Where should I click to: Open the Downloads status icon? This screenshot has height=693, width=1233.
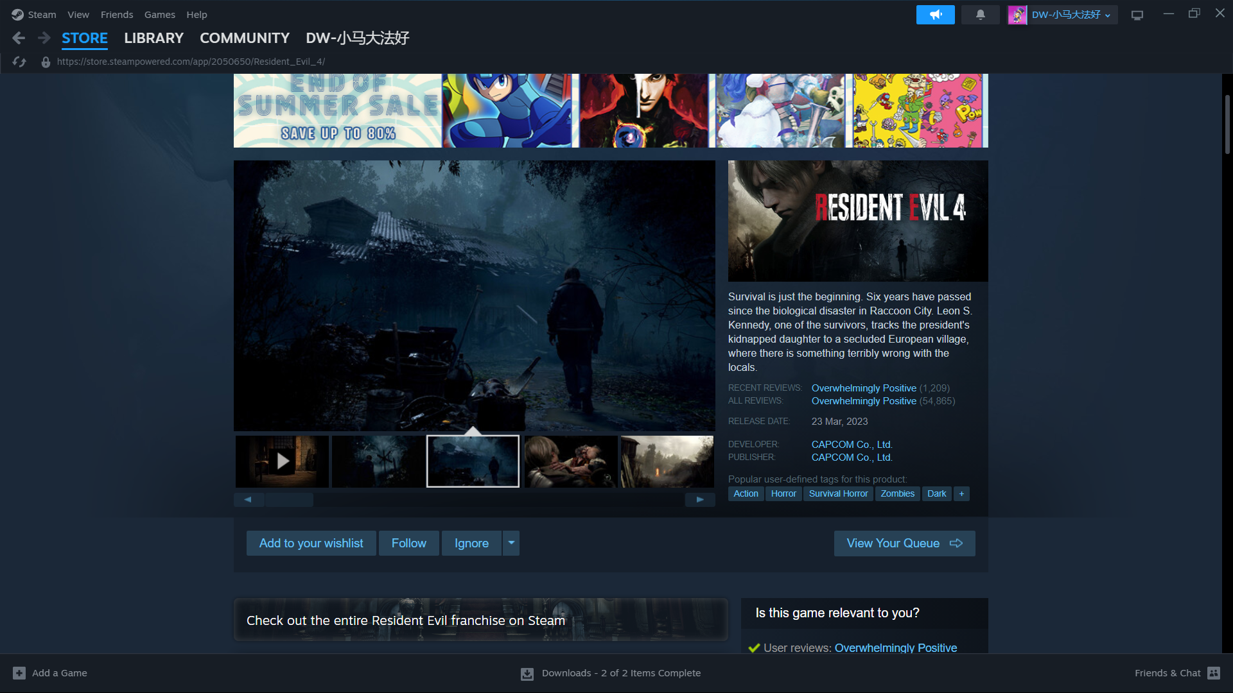527,674
